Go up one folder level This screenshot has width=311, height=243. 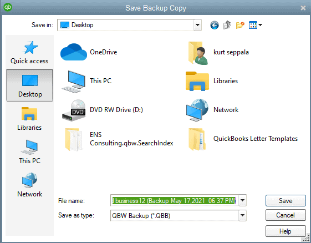tap(227, 25)
